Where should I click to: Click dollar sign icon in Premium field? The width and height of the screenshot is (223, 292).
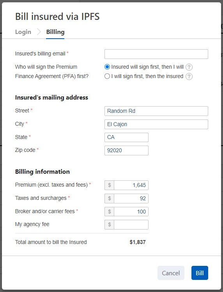pos(110,185)
